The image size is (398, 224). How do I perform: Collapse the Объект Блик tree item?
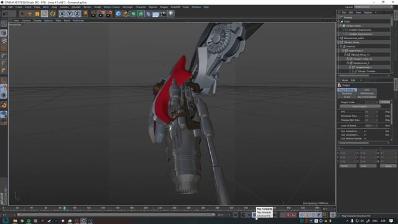click(x=341, y=26)
